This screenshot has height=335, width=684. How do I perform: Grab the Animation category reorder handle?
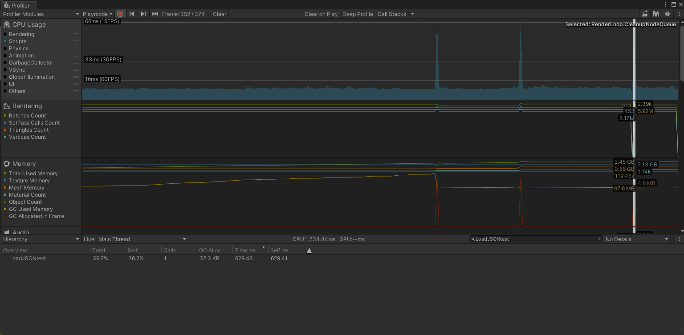tap(76, 56)
